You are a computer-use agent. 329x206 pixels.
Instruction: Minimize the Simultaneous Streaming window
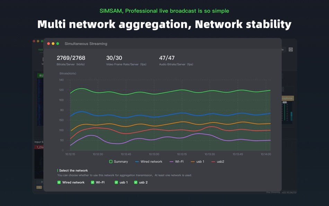[53, 43]
